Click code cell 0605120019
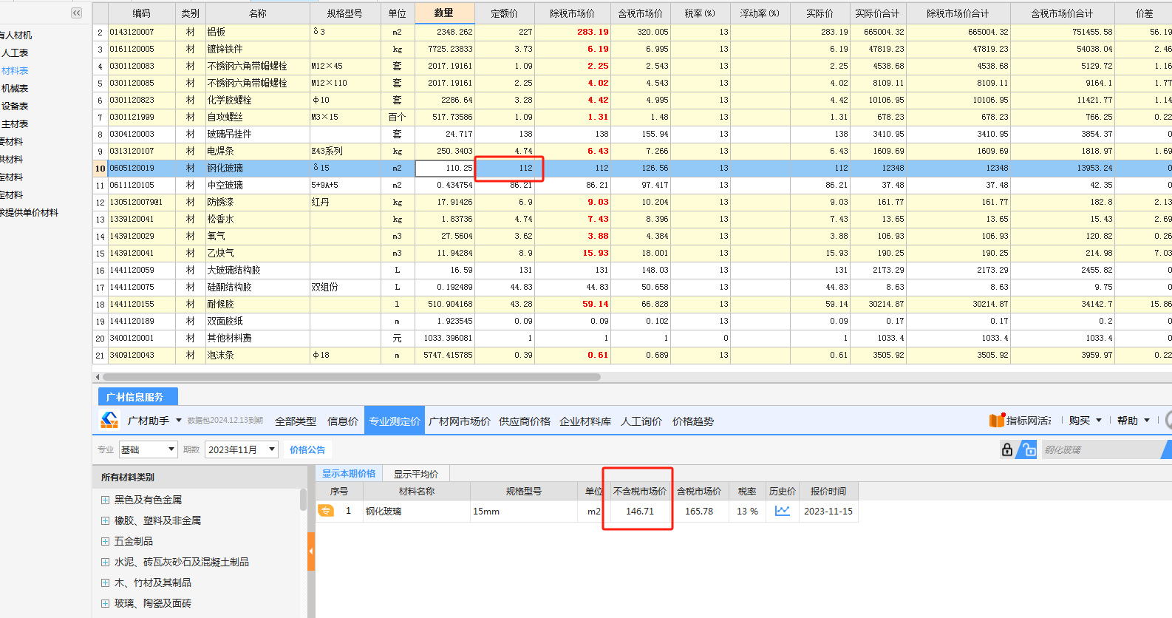1172x618 pixels. (x=142, y=168)
